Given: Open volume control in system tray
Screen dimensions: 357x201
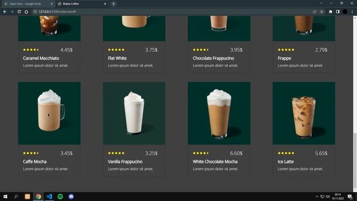Looking at the screenshot, I should pos(328,197).
